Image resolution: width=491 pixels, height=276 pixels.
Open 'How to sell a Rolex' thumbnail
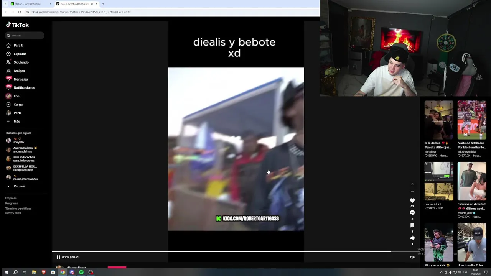(472, 242)
